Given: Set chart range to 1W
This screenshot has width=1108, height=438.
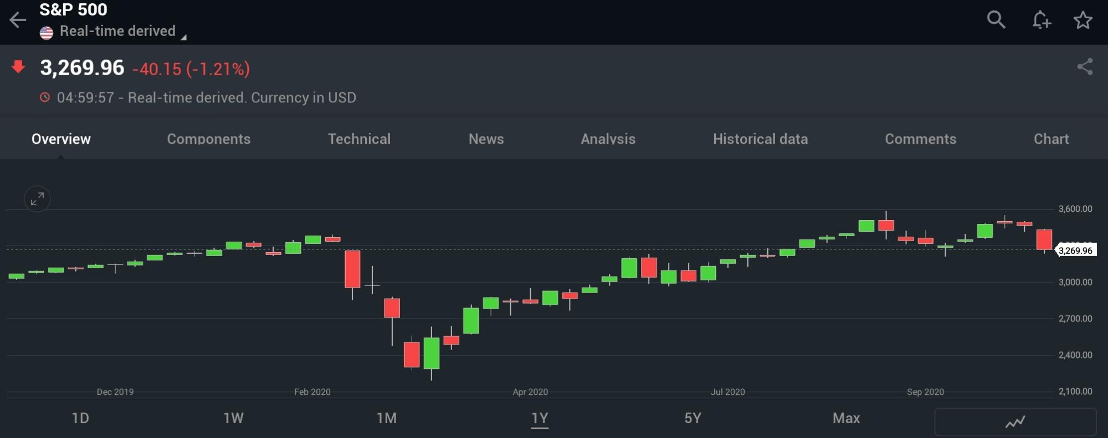Looking at the screenshot, I should (x=233, y=418).
